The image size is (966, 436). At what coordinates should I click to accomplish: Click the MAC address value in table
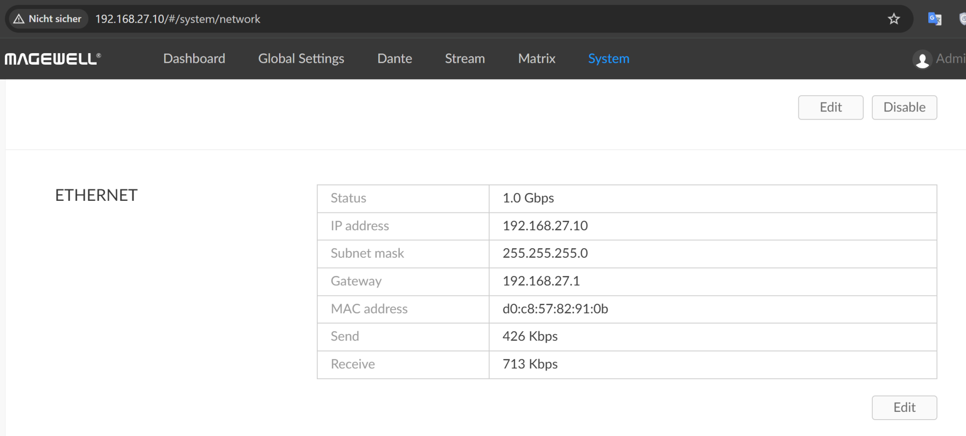pos(555,309)
